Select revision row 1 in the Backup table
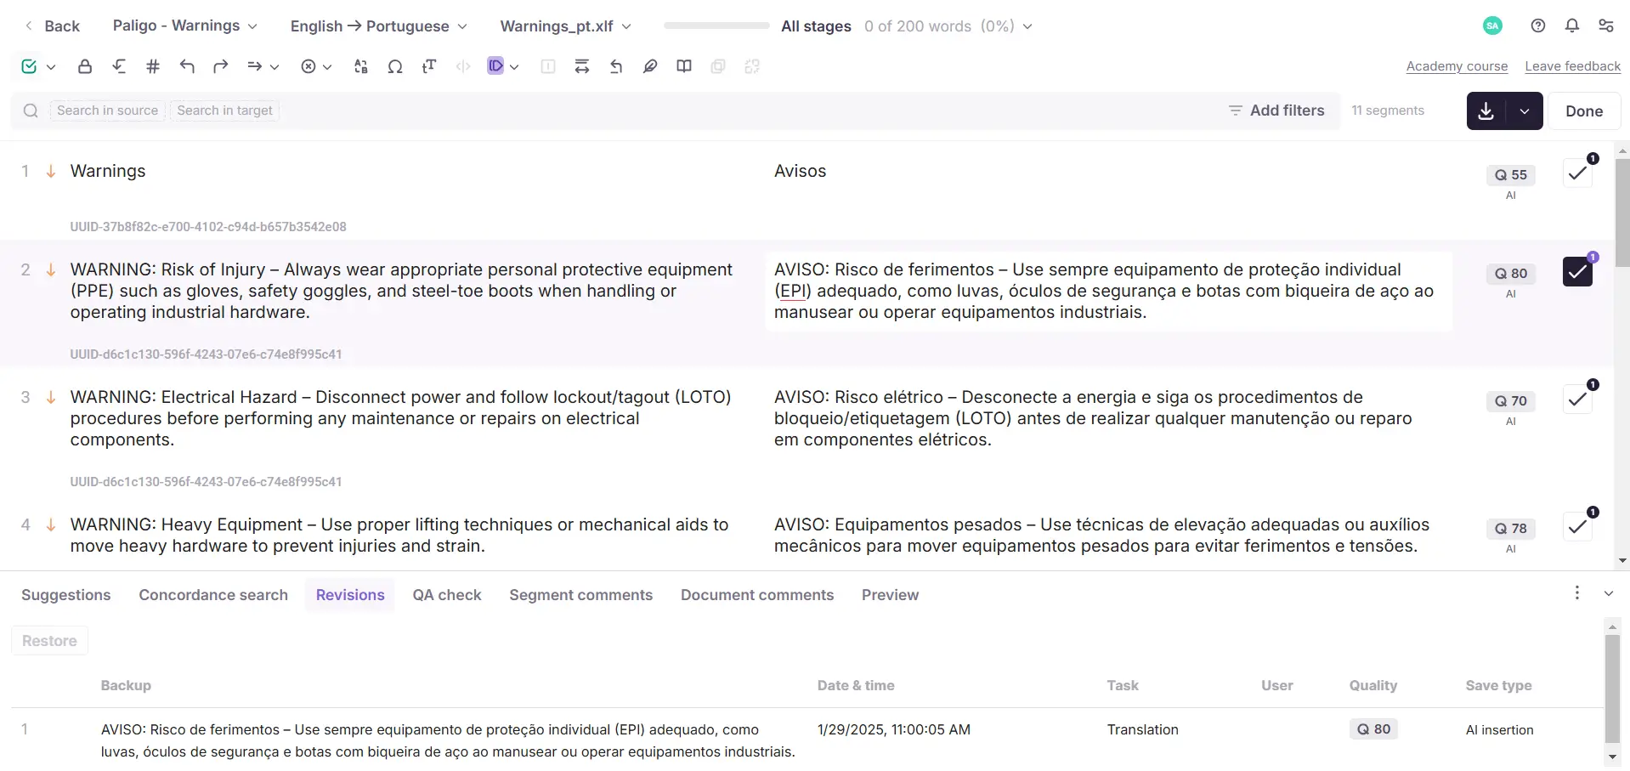The width and height of the screenshot is (1630, 771). click(807, 740)
